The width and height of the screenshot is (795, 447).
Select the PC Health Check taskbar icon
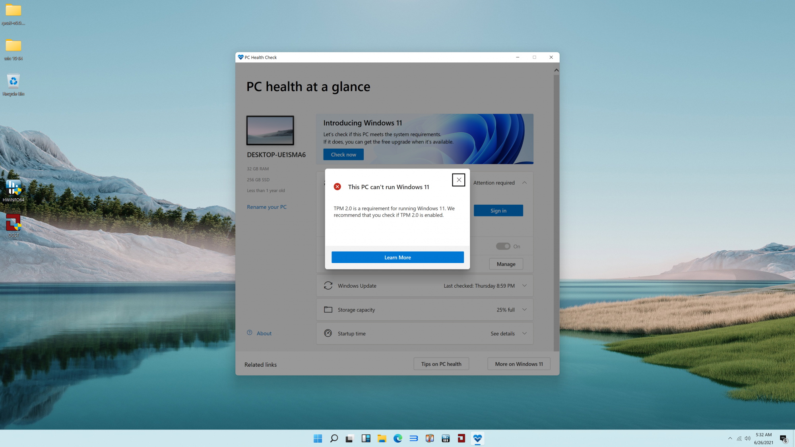(x=477, y=438)
